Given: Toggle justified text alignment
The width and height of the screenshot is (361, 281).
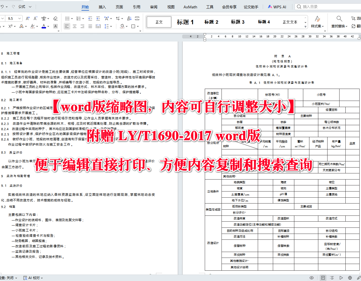Looking at the screenshot, I should click(x=90, y=26).
